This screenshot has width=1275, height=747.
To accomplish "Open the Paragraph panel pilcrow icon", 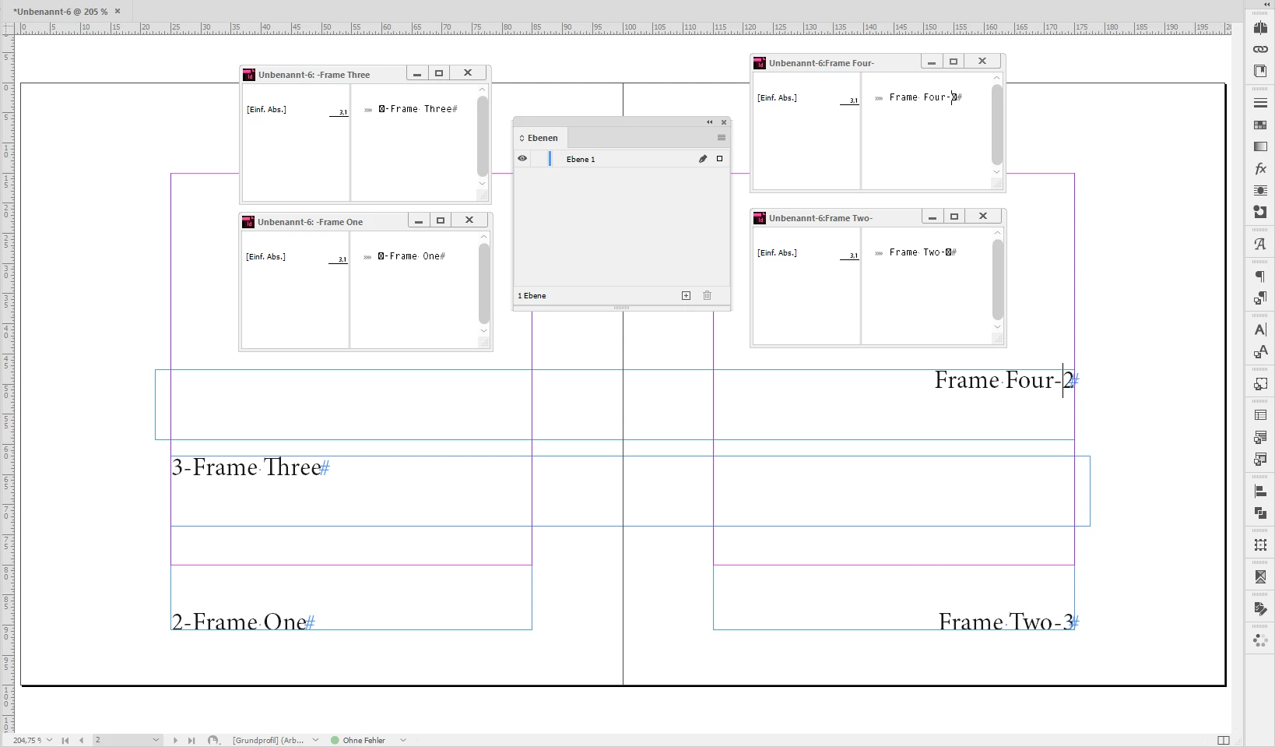I will [1260, 276].
